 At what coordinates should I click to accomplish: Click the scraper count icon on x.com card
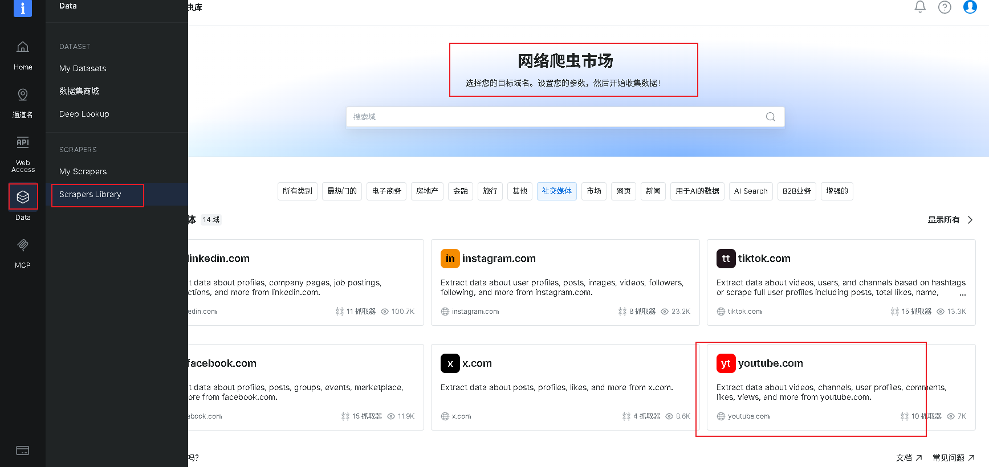(626, 416)
